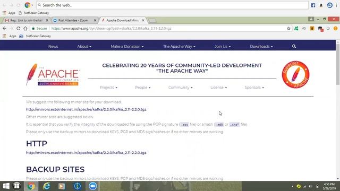Bookmark this page with the star icon
The width and height of the screenshot is (340, 191).
pos(288,28)
